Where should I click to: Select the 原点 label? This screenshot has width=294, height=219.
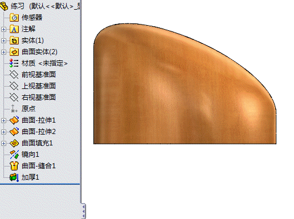coord(28,109)
